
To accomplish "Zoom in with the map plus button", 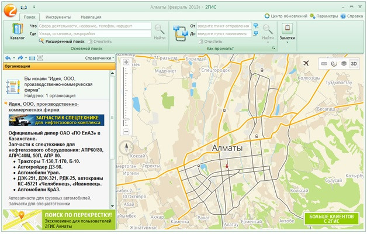I will (x=126, y=62).
